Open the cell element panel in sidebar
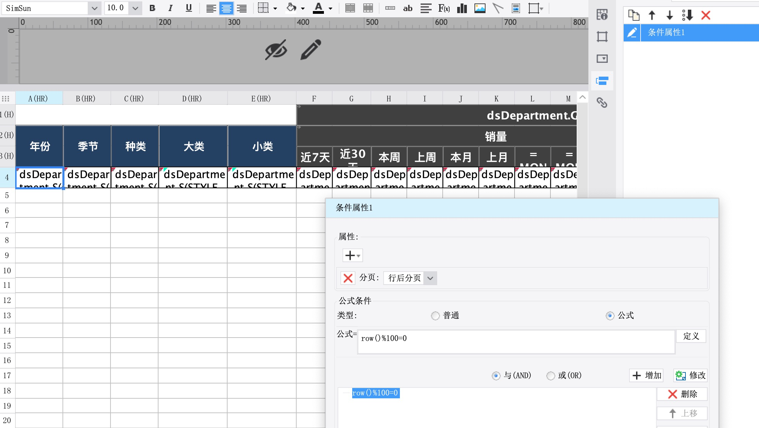The height and width of the screenshot is (428, 759). tap(602, 14)
